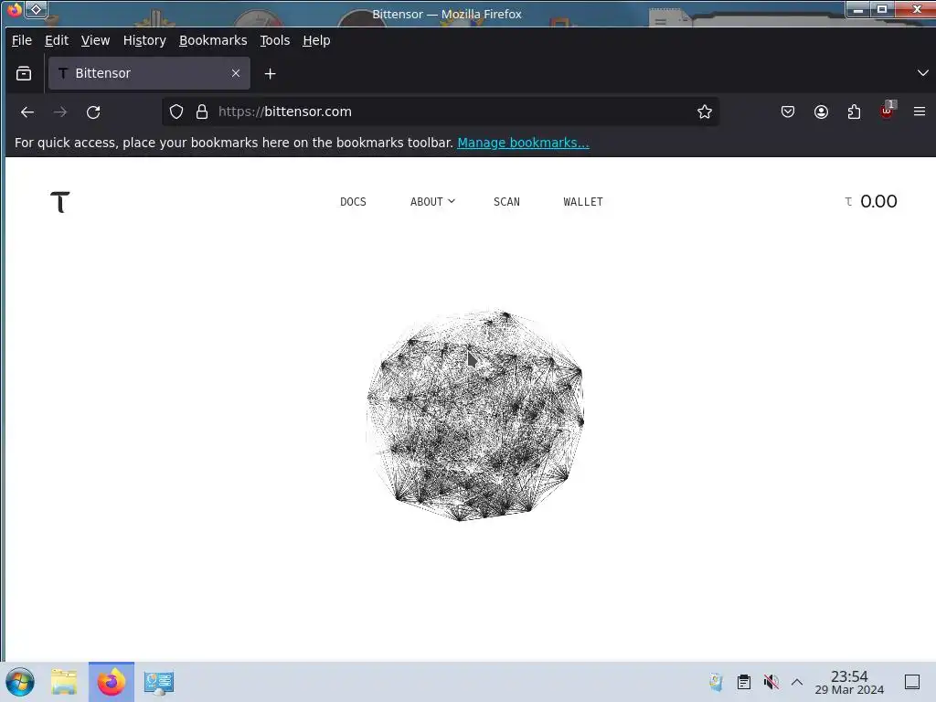This screenshot has width=936, height=702.
Task: Open tracking protection shield icon
Action: (176, 112)
